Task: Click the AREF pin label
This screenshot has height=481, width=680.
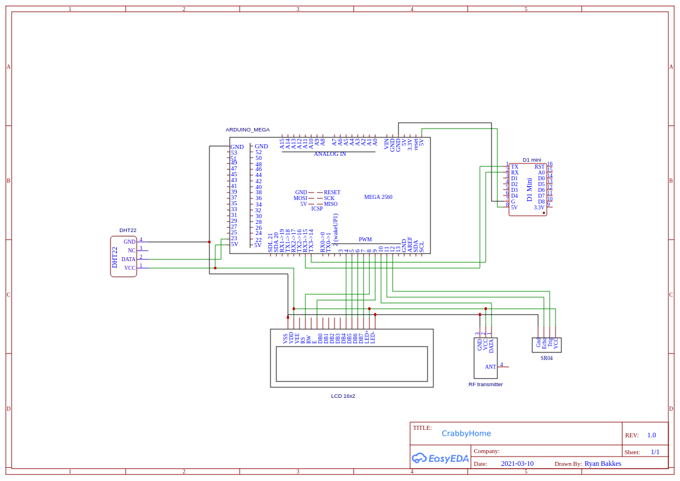Action: 410,245
